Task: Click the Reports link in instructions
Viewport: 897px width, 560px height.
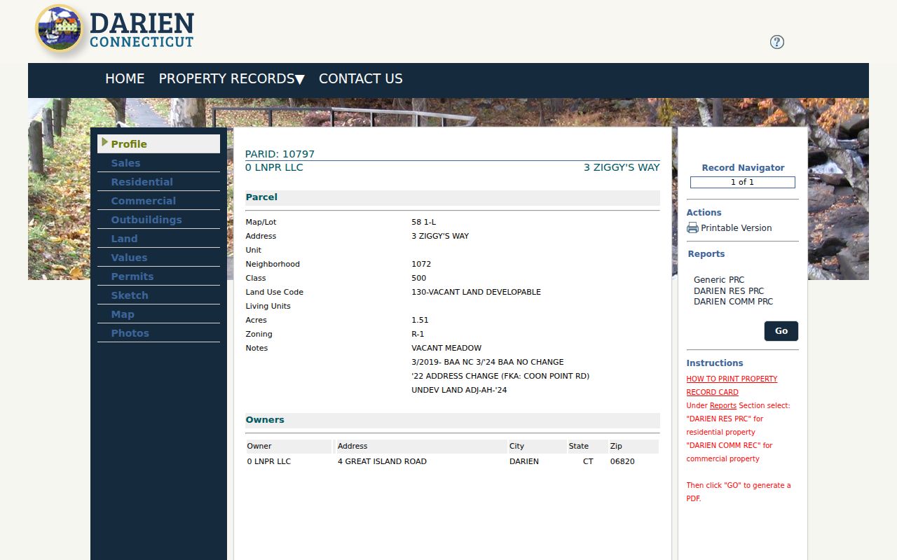Action: 723,405
